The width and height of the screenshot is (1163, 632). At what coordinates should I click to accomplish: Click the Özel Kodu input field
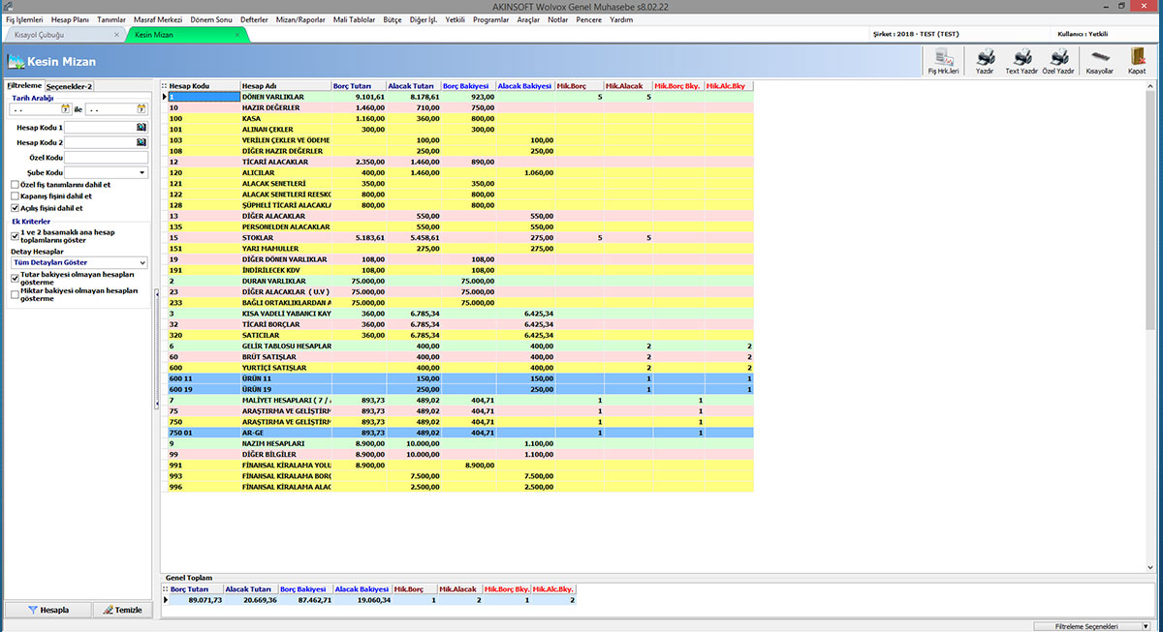[106, 158]
